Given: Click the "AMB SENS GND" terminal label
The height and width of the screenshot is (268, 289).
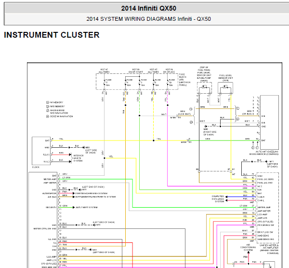Looking at the screenshot, I should (266, 239).
